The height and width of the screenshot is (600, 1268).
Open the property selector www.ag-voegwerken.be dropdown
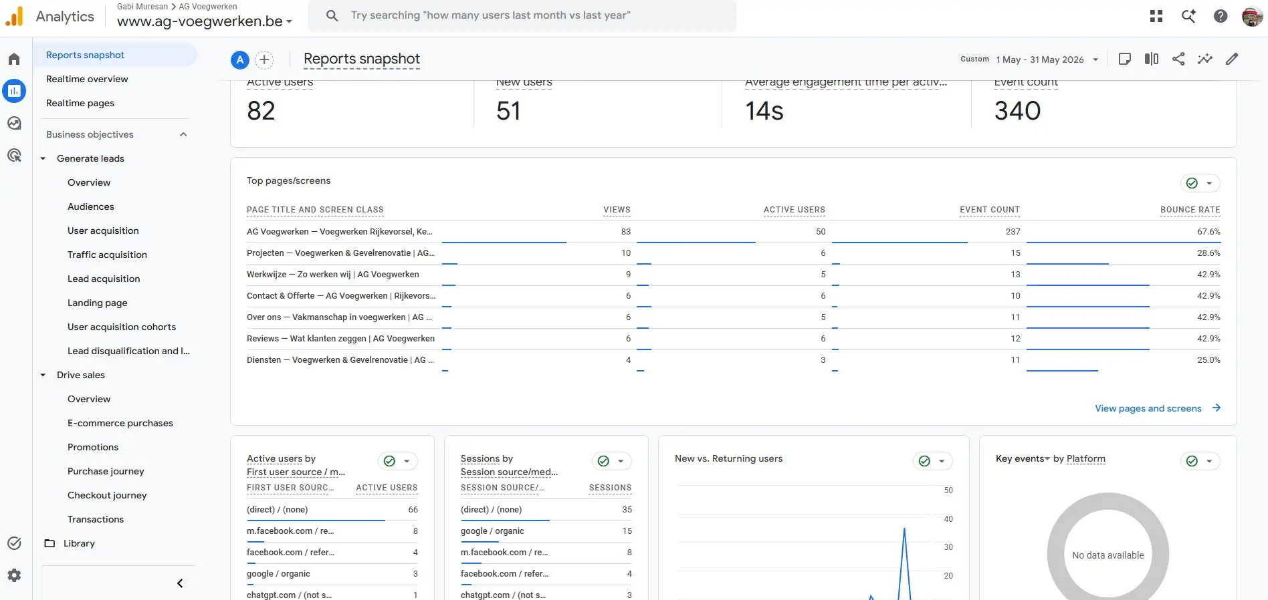[205, 21]
